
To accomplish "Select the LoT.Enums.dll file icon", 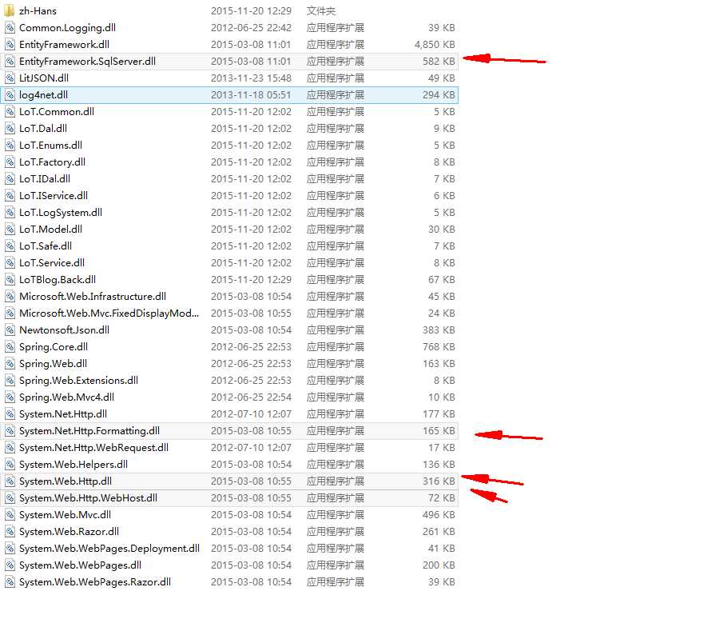I will click(10, 145).
